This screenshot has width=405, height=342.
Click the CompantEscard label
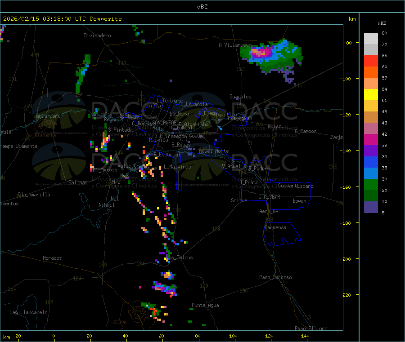(296, 186)
